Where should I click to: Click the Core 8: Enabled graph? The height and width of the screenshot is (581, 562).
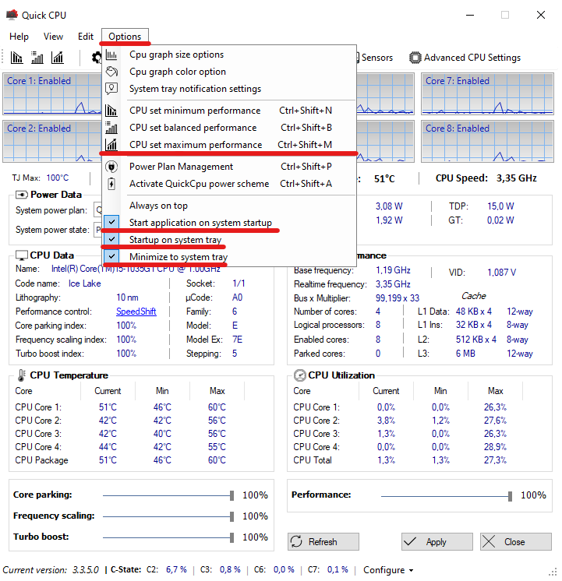487,141
